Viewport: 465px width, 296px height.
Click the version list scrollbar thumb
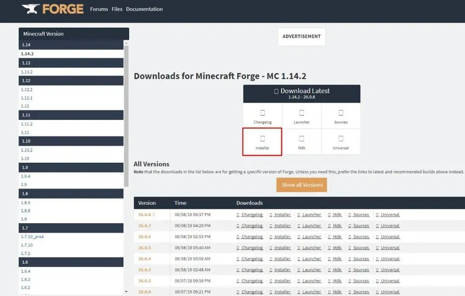[x=126, y=116]
